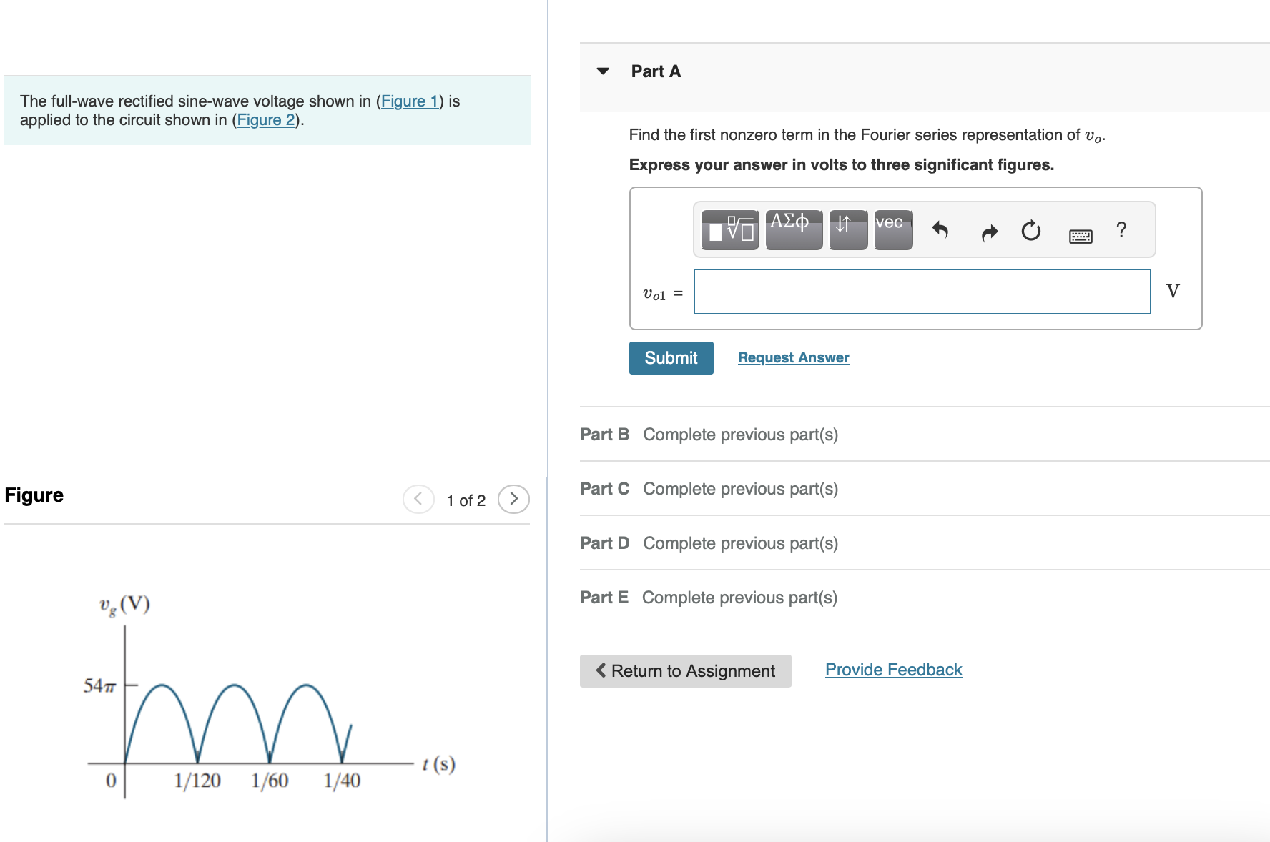Screen dimensions: 1270x842
Task: Show keyboard shortcuts icon
Action: coord(1081,236)
